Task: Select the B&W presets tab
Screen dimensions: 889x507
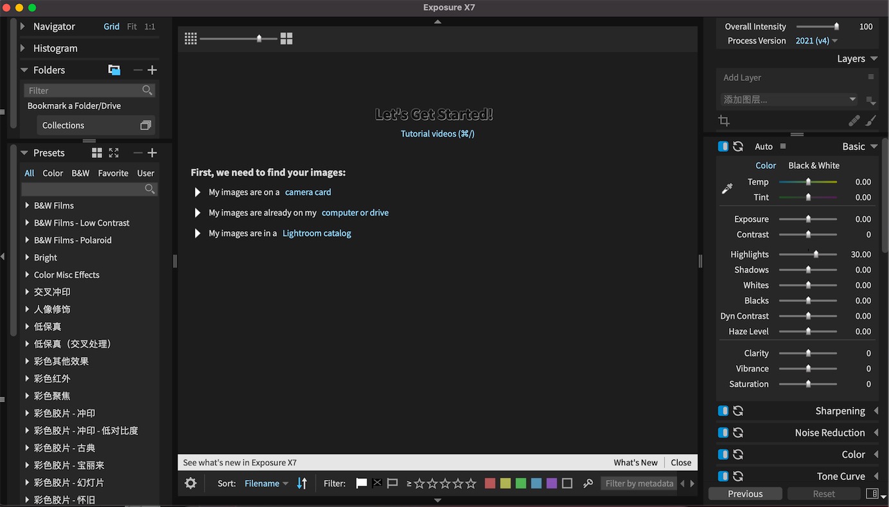Action: [x=80, y=173]
